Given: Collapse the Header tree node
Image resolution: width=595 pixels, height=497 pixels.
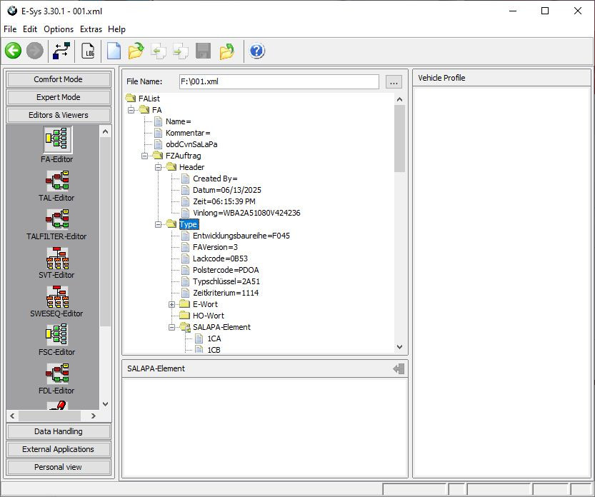Looking at the screenshot, I should click(159, 167).
